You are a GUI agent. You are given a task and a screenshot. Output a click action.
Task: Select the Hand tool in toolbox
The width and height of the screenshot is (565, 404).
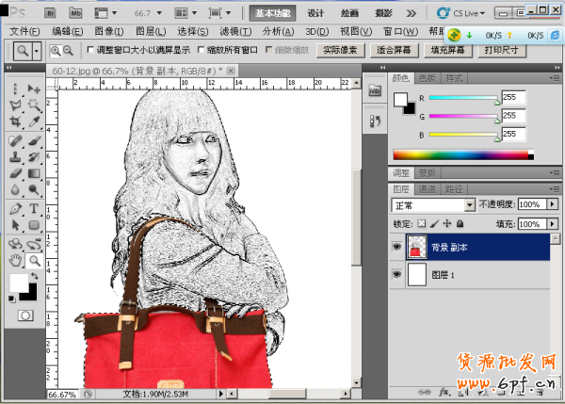(15, 259)
